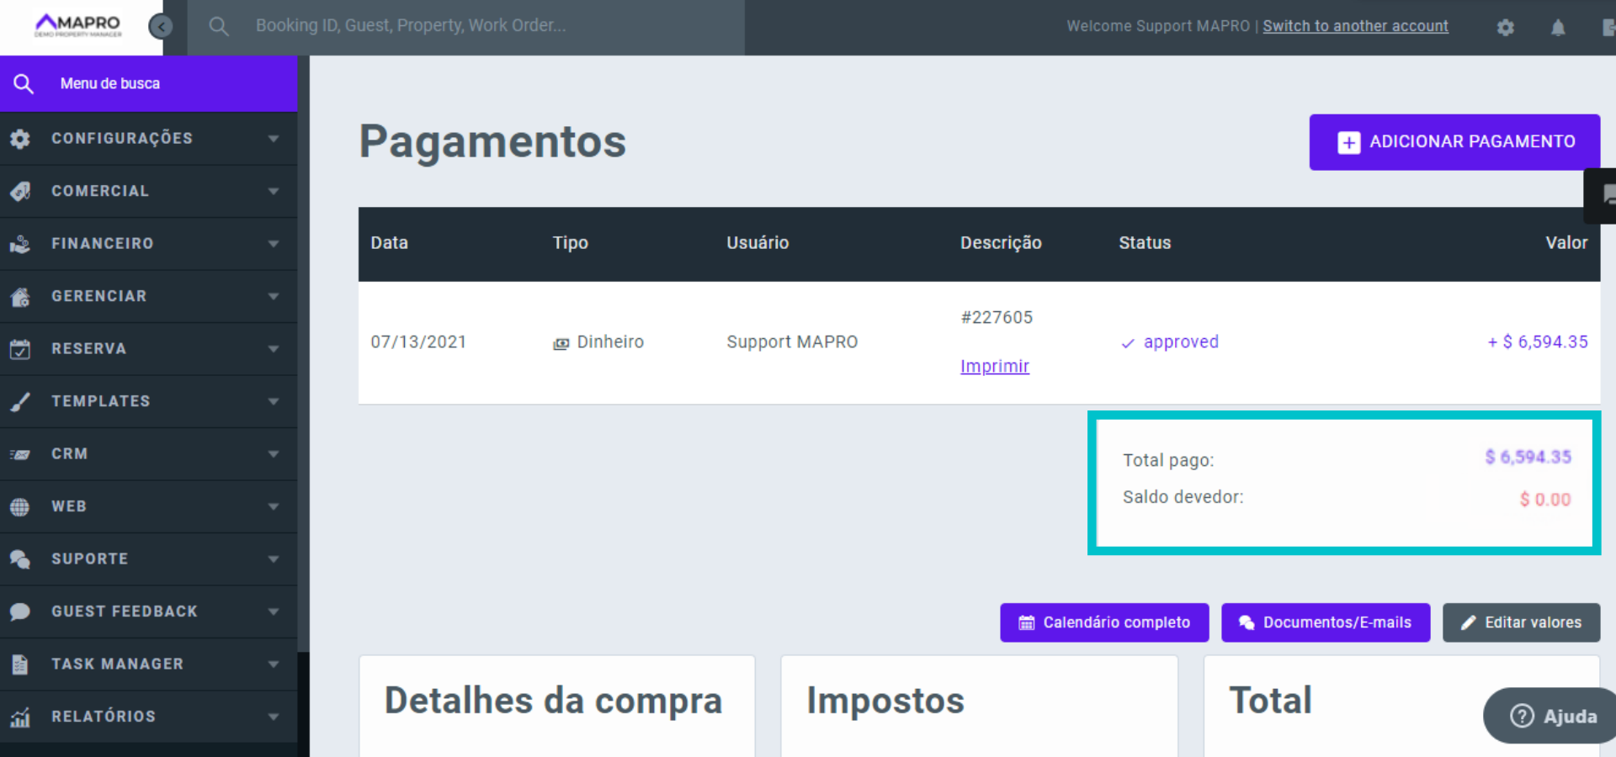The height and width of the screenshot is (757, 1616).
Task: Click the Task Manager clipboard icon
Action: (20, 664)
